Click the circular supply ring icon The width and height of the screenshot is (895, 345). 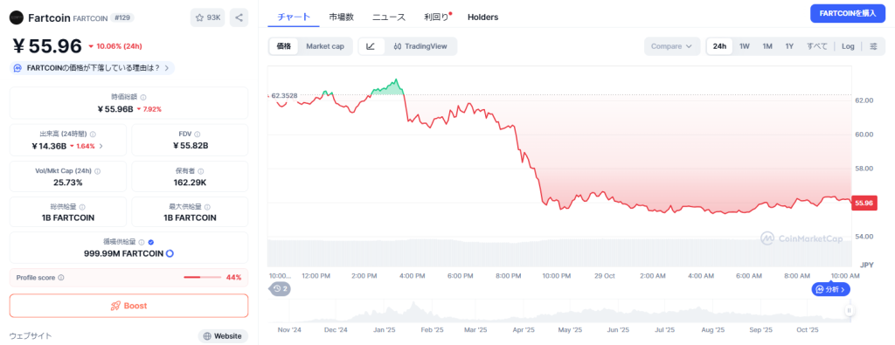pos(170,253)
